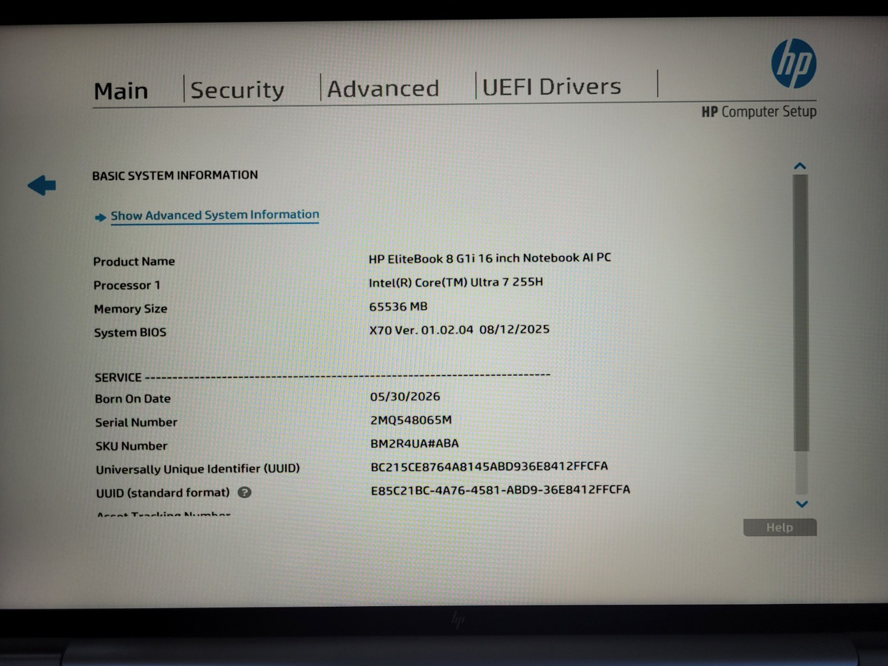Select the Universally Unique Identifier (UUID) label
Image resolution: width=888 pixels, height=666 pixels.
pos(198,469)
